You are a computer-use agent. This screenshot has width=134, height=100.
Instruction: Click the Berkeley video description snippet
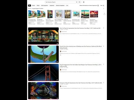coord(80,53)
